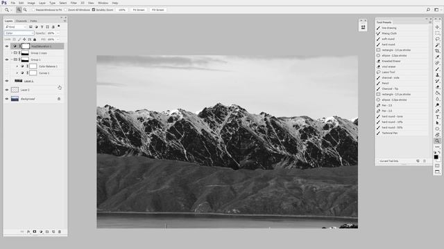444x249 pixels.
Task: Expand the Group 1 copy folder
Action: coord(12,53)
